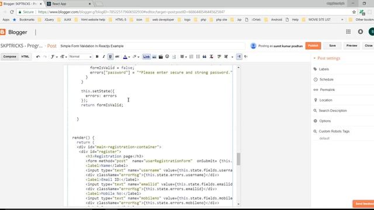The width and height of the screenshot is (374, 210).
Task: Insert a video using clapperboard icon
Action: pos(161,57)
